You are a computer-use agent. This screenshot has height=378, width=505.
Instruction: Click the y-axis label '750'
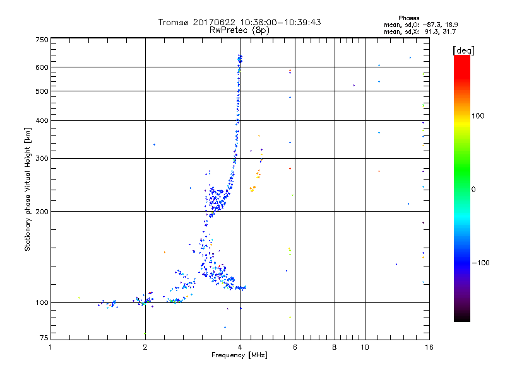[x=42, y=40]
